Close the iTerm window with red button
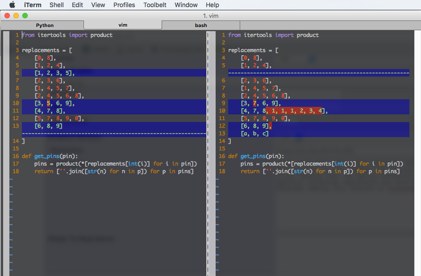 point(7,16)
